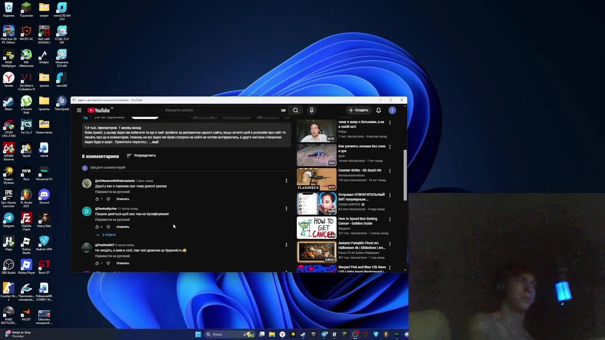Viewport: 605px width, 340px height.
Task: Open Far Cry 3 desktop shortcut
Action: [x=26, y=127]
